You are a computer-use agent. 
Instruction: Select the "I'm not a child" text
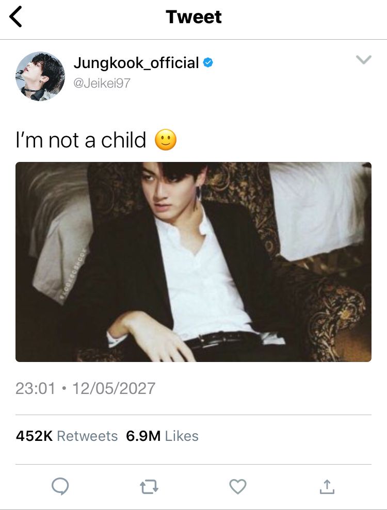pyautogui.click(x=81, y=140)
